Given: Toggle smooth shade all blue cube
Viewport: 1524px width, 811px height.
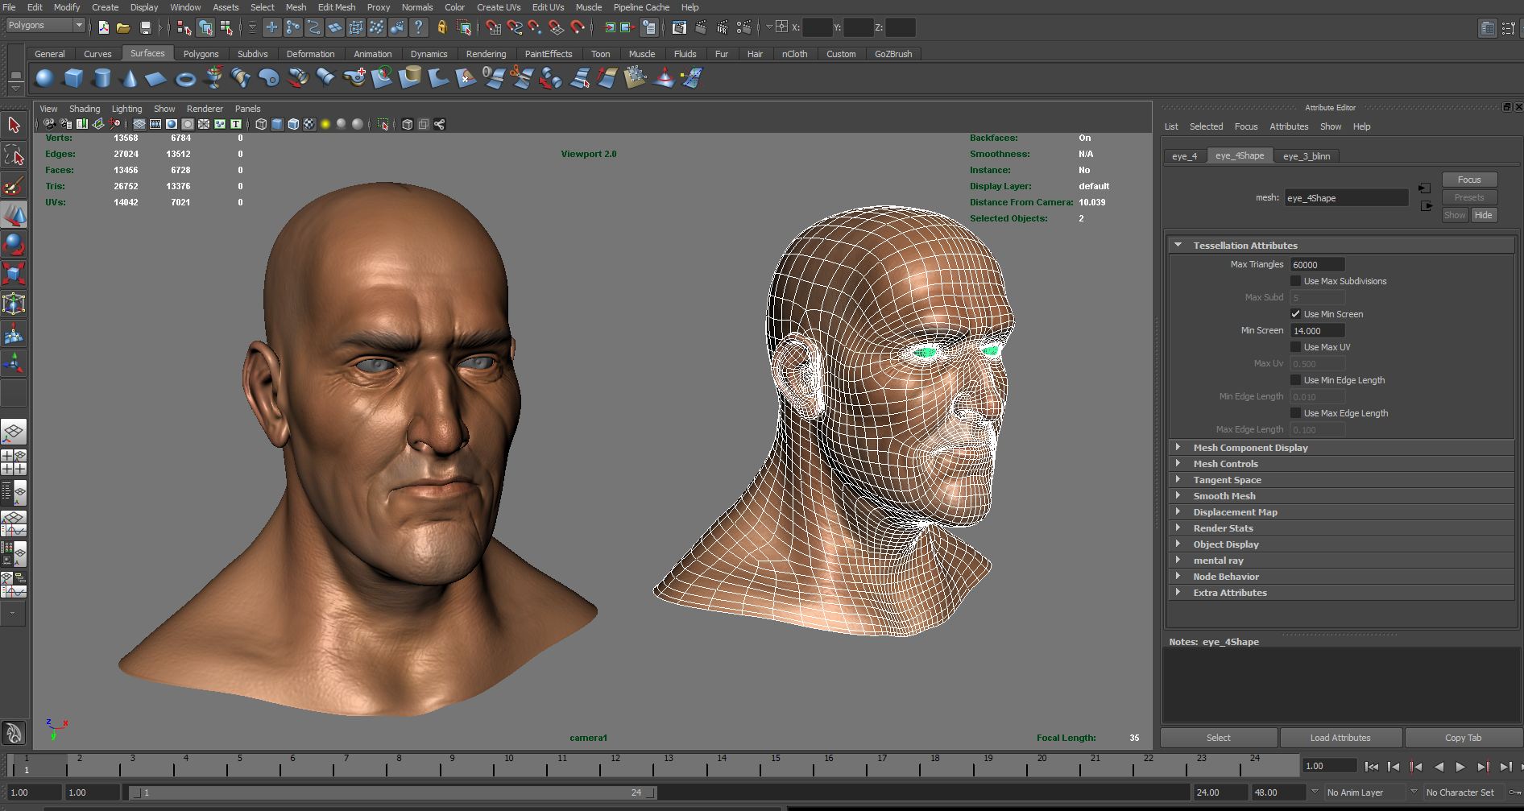Looking at the screenshot, I should [x=277, y=124].
